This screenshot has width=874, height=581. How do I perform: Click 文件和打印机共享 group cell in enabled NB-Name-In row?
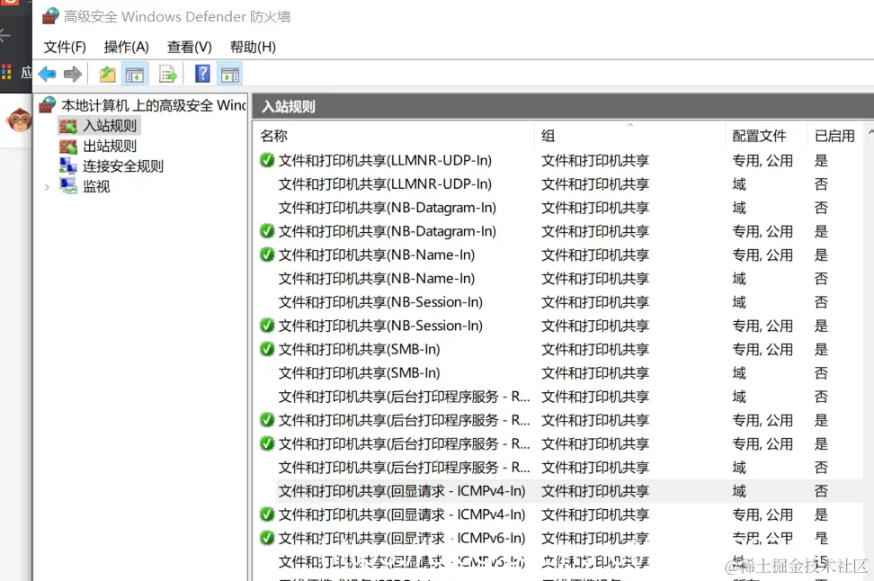pos(595,255)
